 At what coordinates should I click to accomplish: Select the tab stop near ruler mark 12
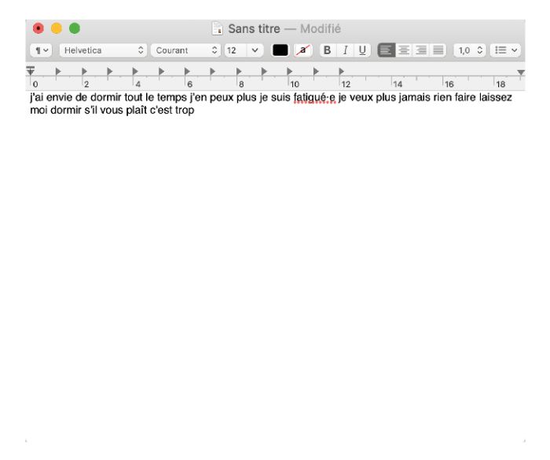[x=341, y=71]
